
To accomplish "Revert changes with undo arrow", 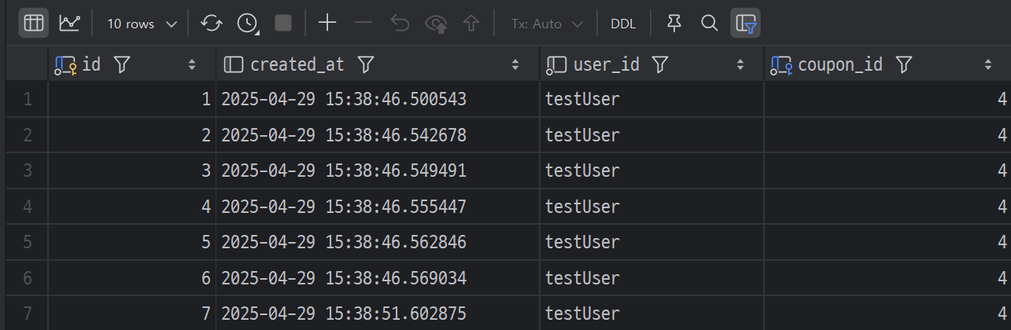I will coord(400,24).
